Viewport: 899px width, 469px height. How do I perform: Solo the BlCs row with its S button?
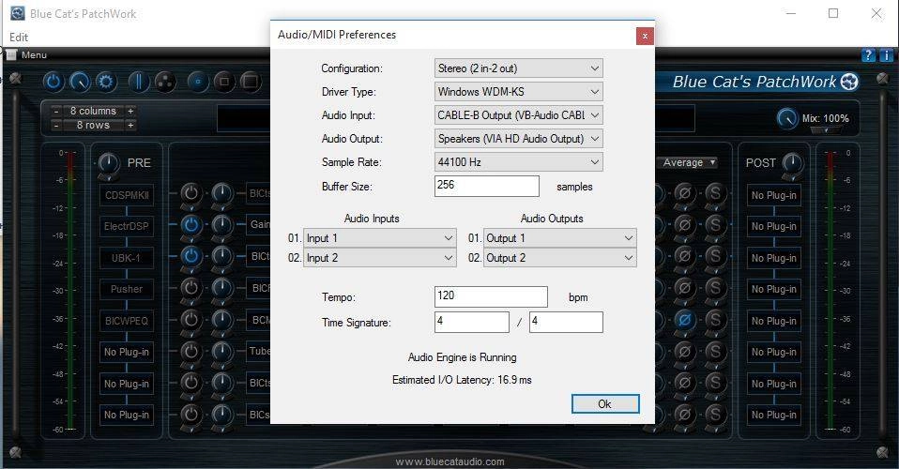point(715,414)
